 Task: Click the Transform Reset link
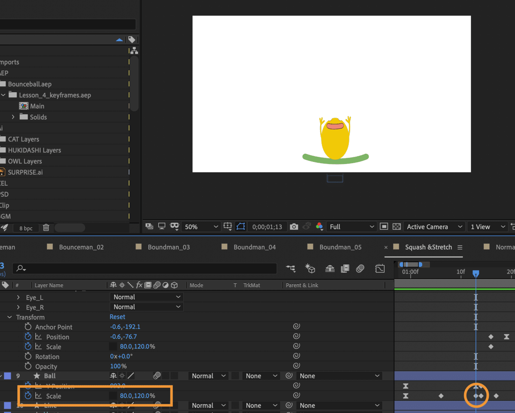click(x=117, y=317)
